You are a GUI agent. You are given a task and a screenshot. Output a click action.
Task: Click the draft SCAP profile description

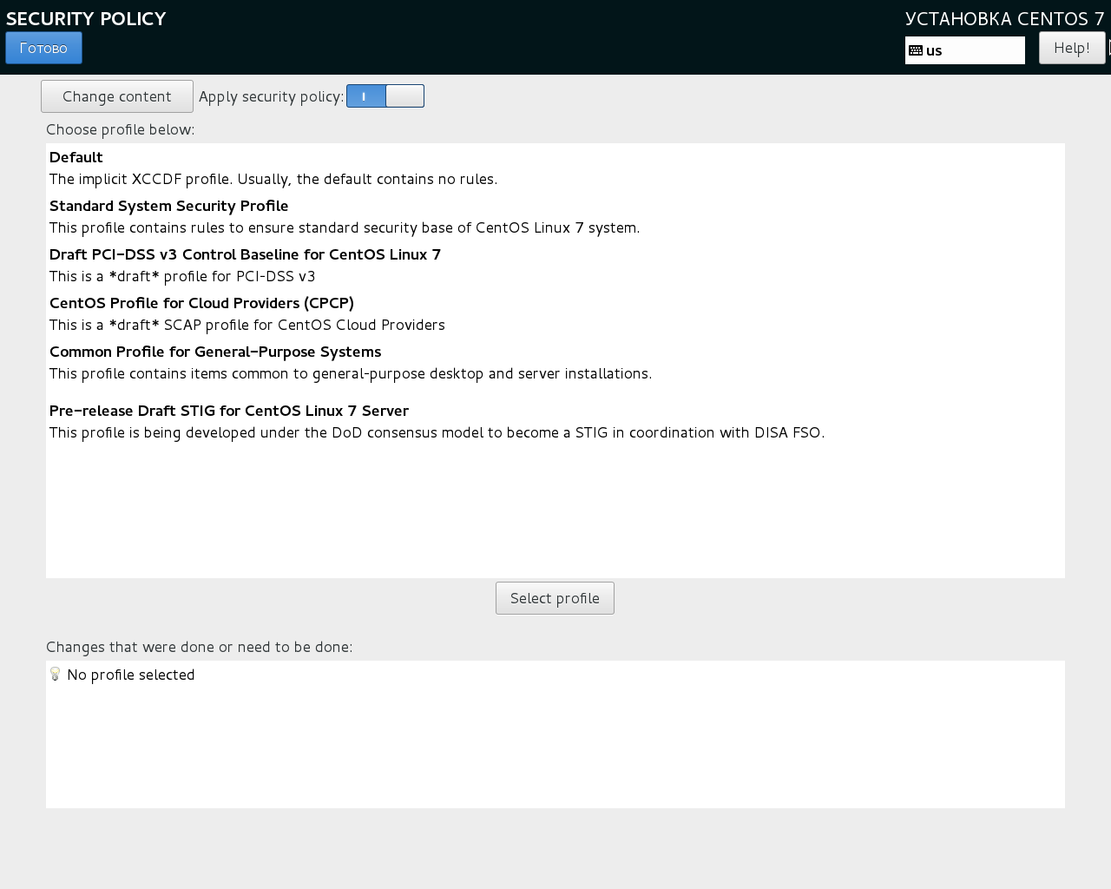point(247,325)
